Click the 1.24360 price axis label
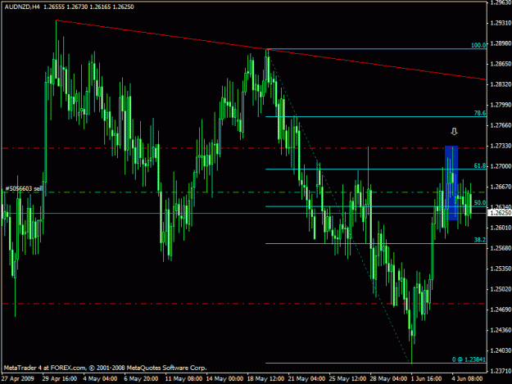This screenshot has width=512, height=384. [x=501, y=330]
